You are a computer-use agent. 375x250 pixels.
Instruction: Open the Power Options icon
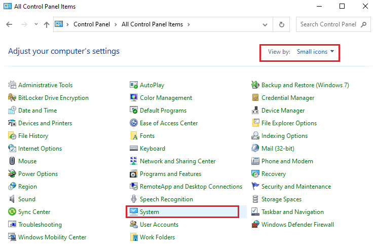pos(12,174)
